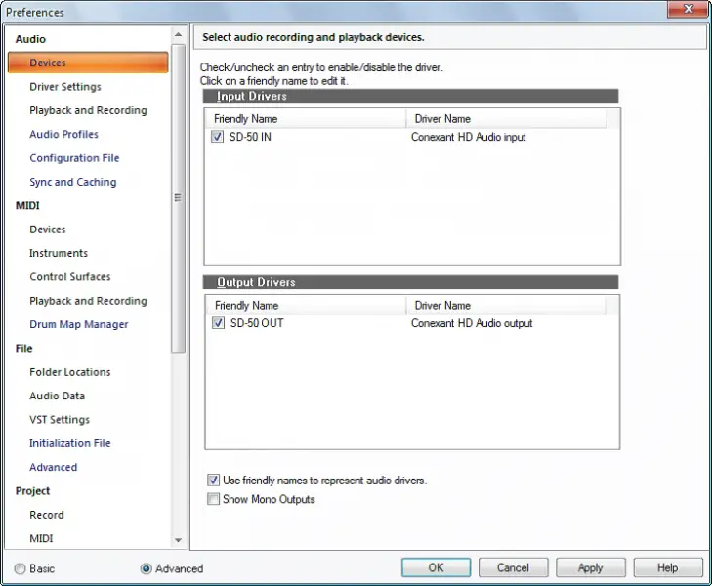The height and width of the screenshot is (586, 712).
Task: Toggle Use friendly names to represent audio drivers
Action: [213, 481]
